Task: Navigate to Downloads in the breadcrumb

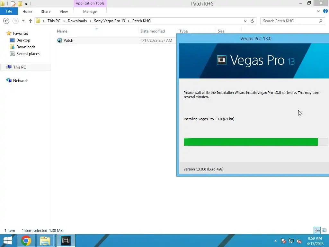Action: [x=77, y=21]
